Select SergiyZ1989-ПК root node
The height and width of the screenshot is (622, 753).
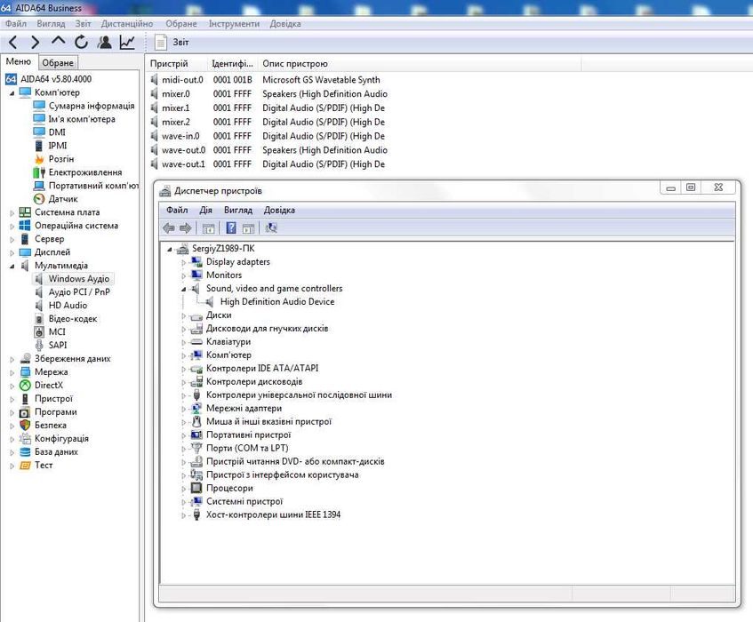pyautogui.click(x=223, y=249)
